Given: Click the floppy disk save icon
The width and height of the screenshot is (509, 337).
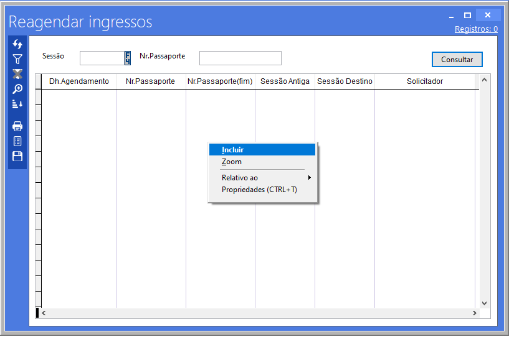Looking at the screenshot, I should point(17,156).
